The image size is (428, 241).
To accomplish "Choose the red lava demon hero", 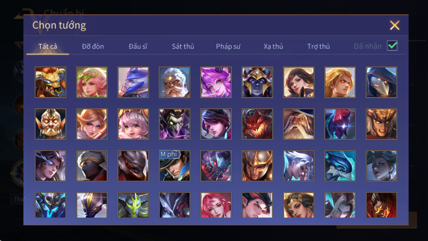I will pyautogui.click(x=257, y=124).
